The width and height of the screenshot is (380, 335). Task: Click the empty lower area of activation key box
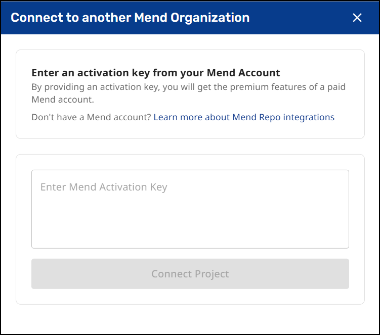[x=190, y=230]
